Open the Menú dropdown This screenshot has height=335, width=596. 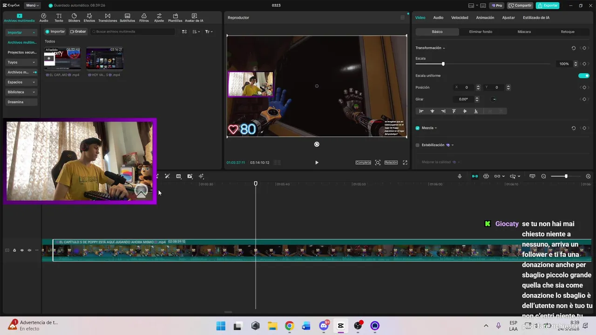[33, 6]
